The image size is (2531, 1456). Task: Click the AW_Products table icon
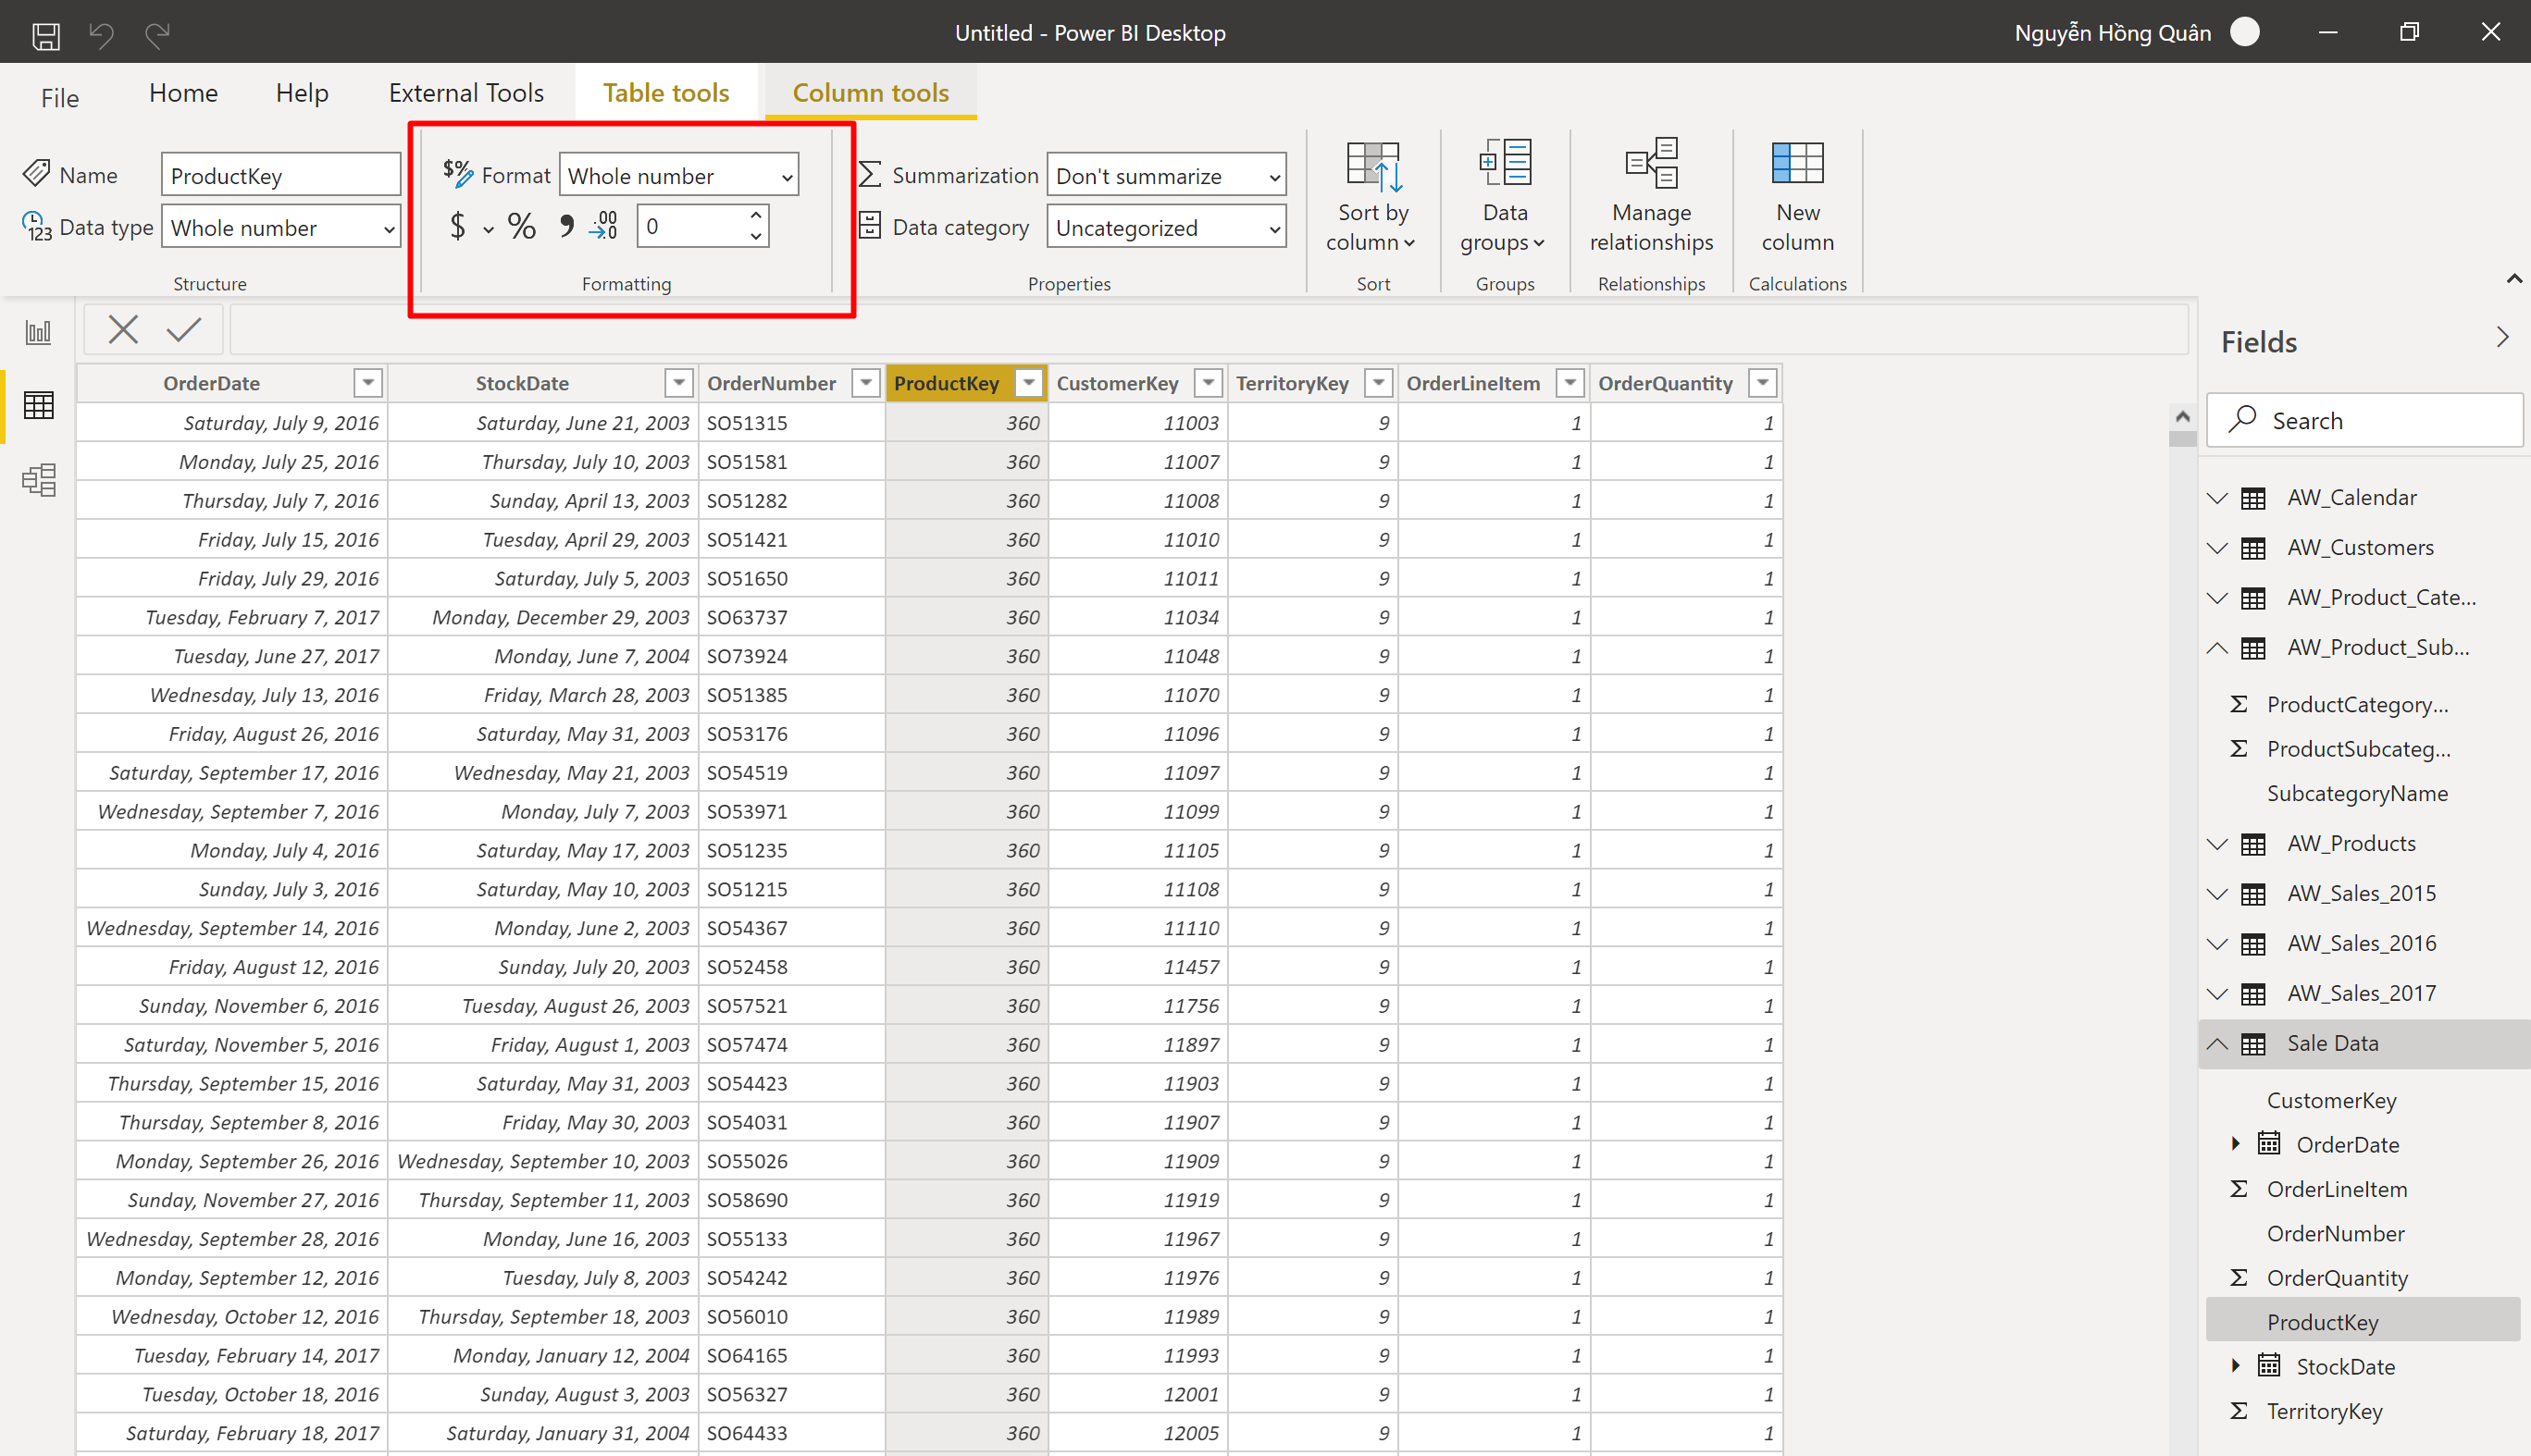[x=2252, y=844]
